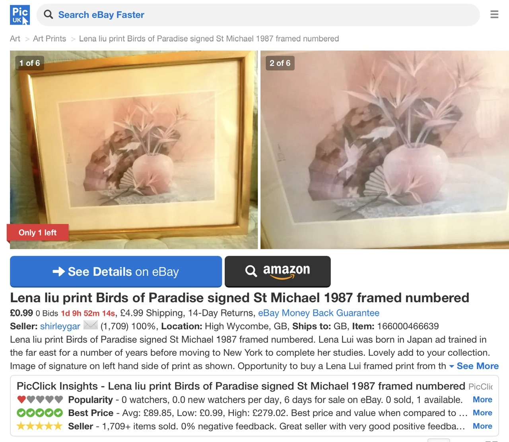Expand Seller insight with More
The image size is (509, 442).
(482, 426)
